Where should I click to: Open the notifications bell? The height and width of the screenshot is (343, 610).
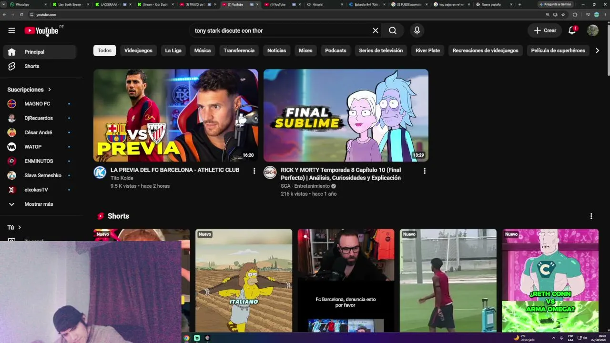click(572, 30)
